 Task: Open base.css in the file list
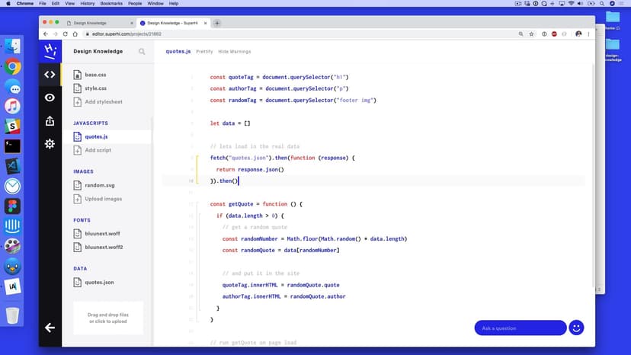(x=95, y=75)
